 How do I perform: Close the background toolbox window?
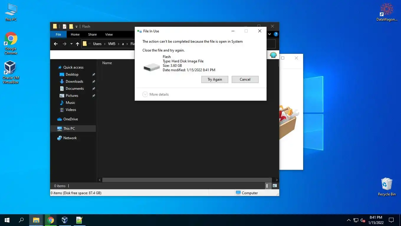tap(296, 58)
